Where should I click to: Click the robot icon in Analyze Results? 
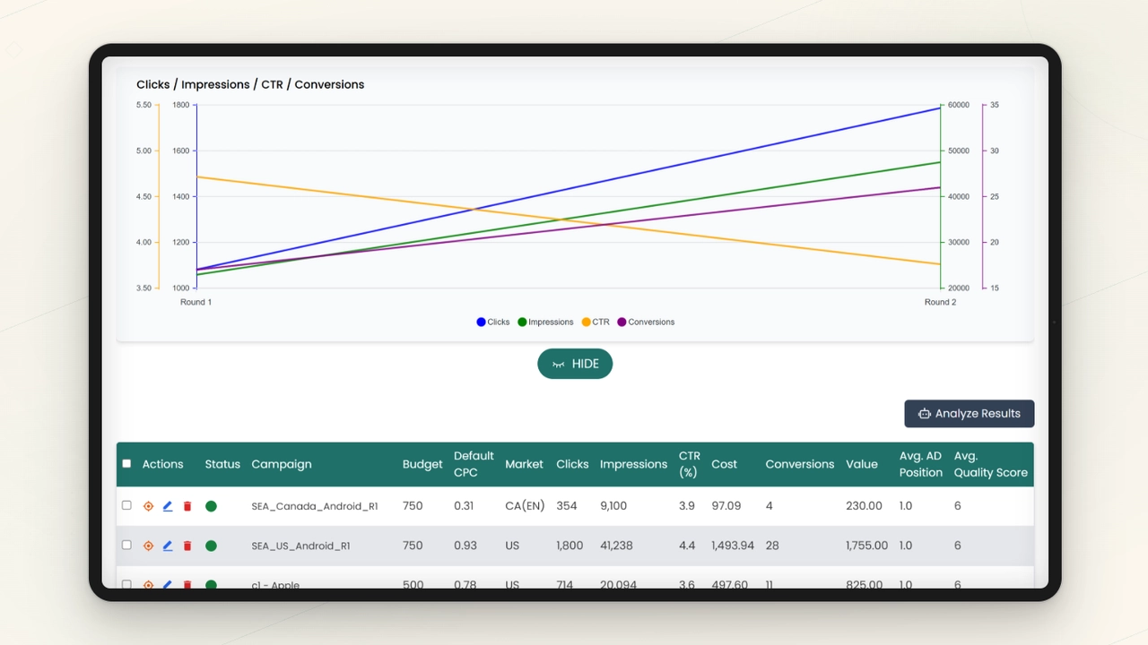click(x=925, y=413)
